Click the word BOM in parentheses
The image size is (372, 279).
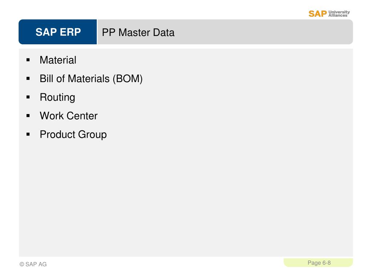[128, 78]
